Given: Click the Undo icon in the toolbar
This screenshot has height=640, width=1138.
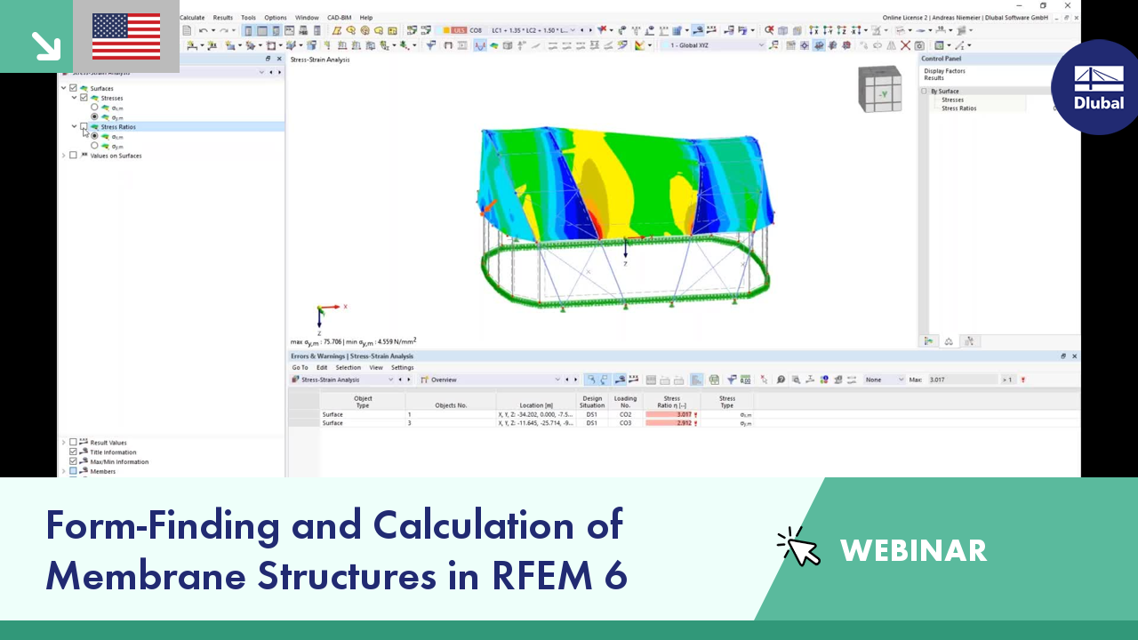Looking at the screenshot, I should pyautogui.click(x=203, y=32).
